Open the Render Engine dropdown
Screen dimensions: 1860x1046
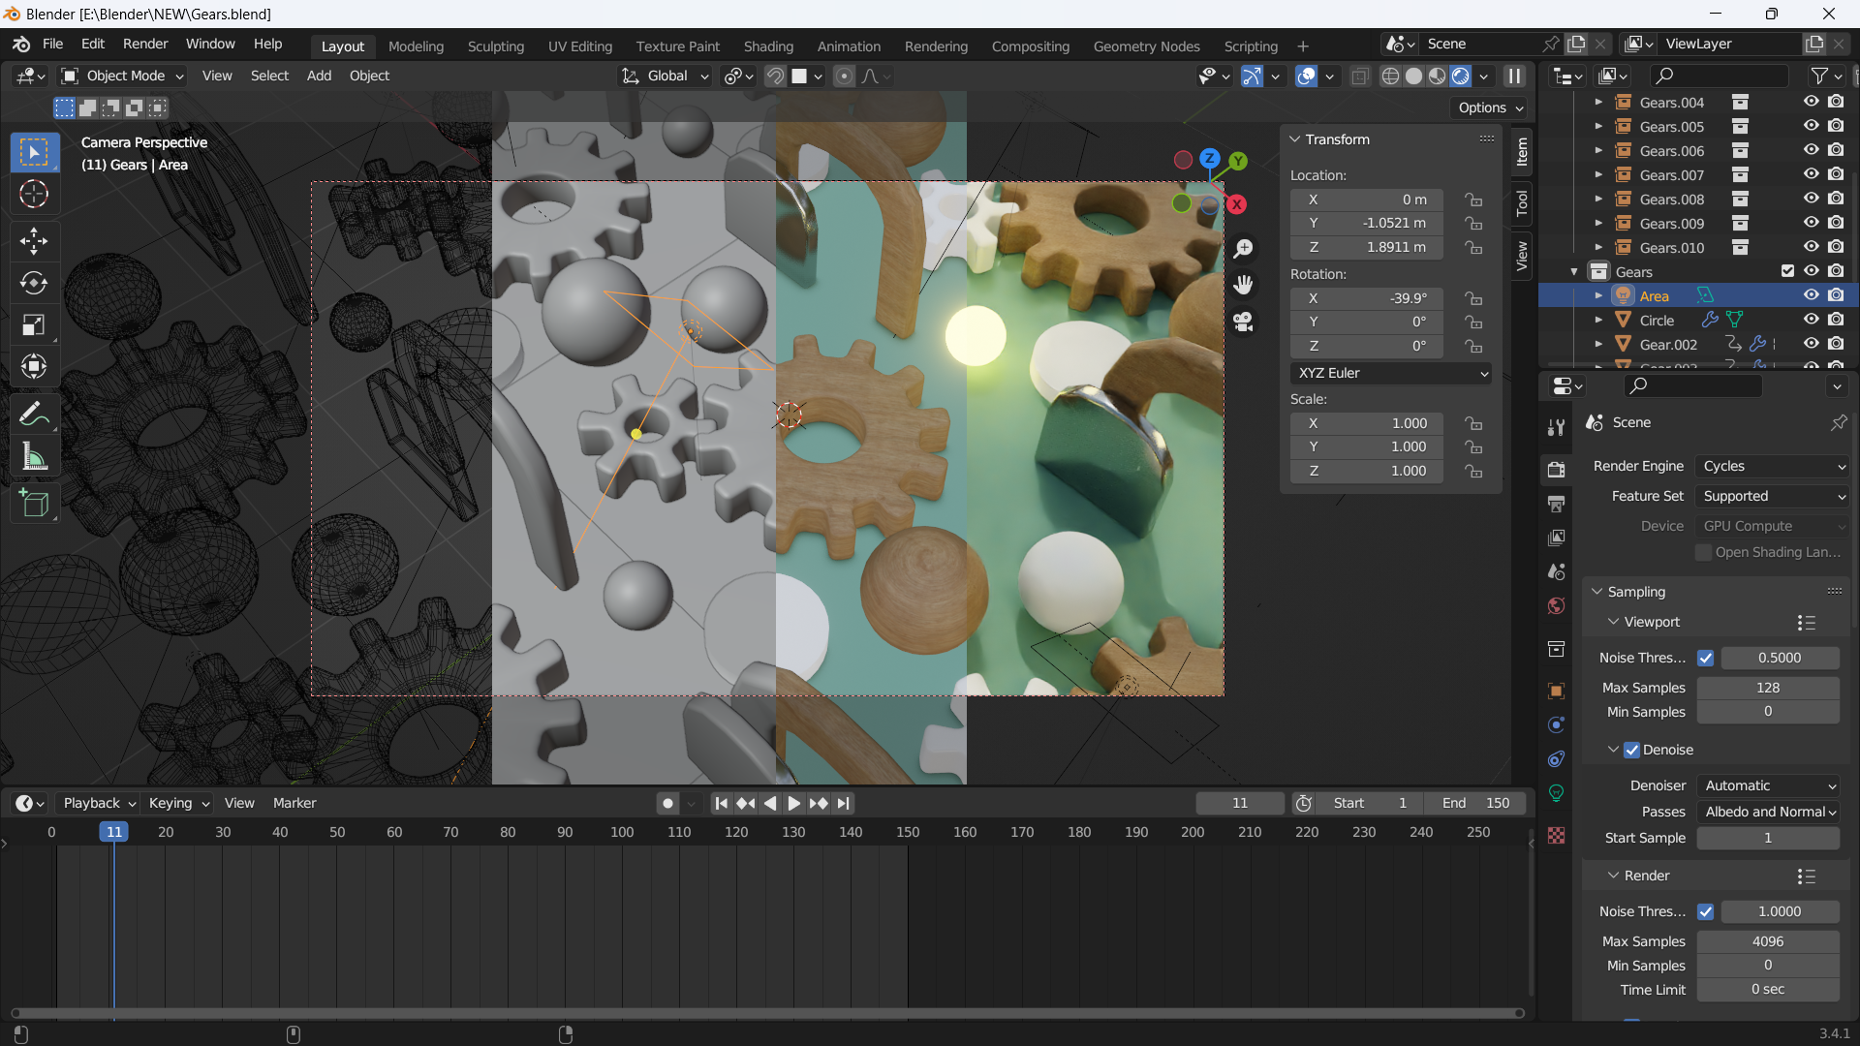1772,466
